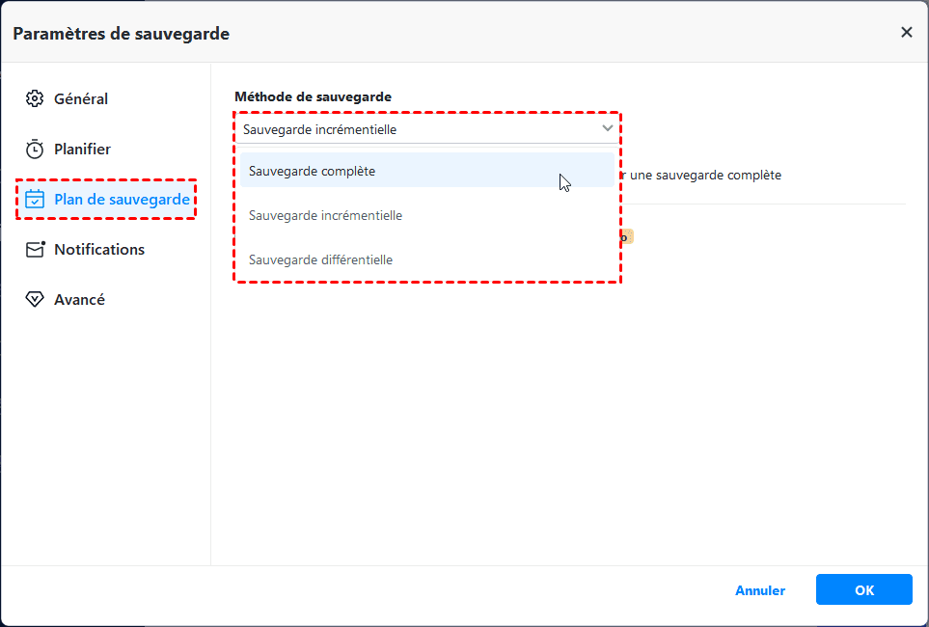
Task: Click the envelope icon beside Notifications
Action: [x=35, y=250]
